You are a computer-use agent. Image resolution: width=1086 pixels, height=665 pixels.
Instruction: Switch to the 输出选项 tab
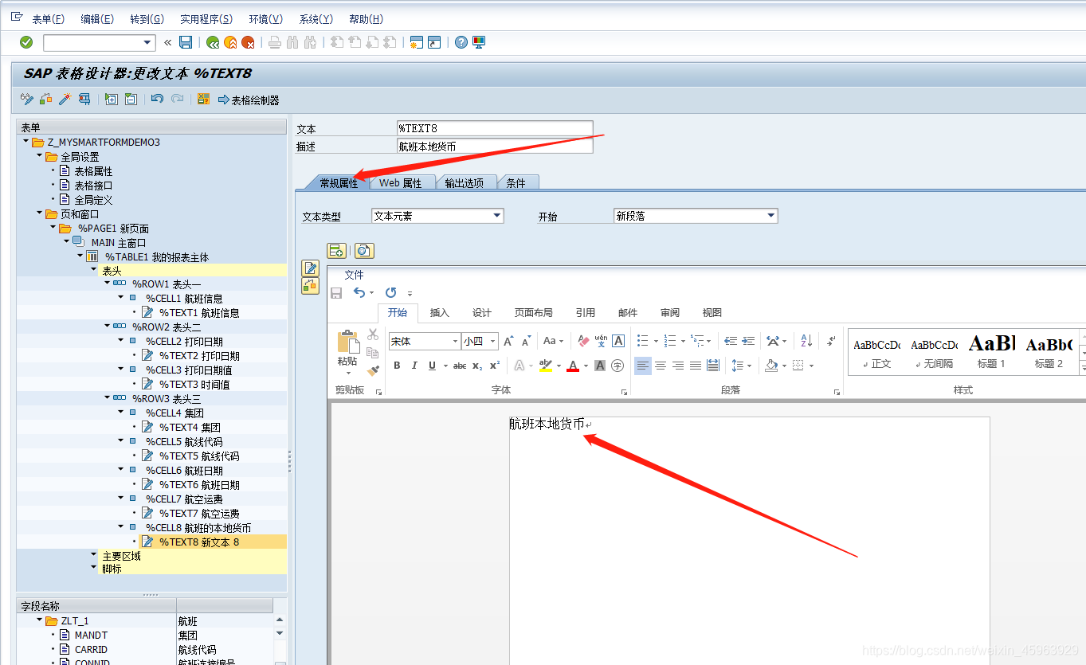pos(465,182)
